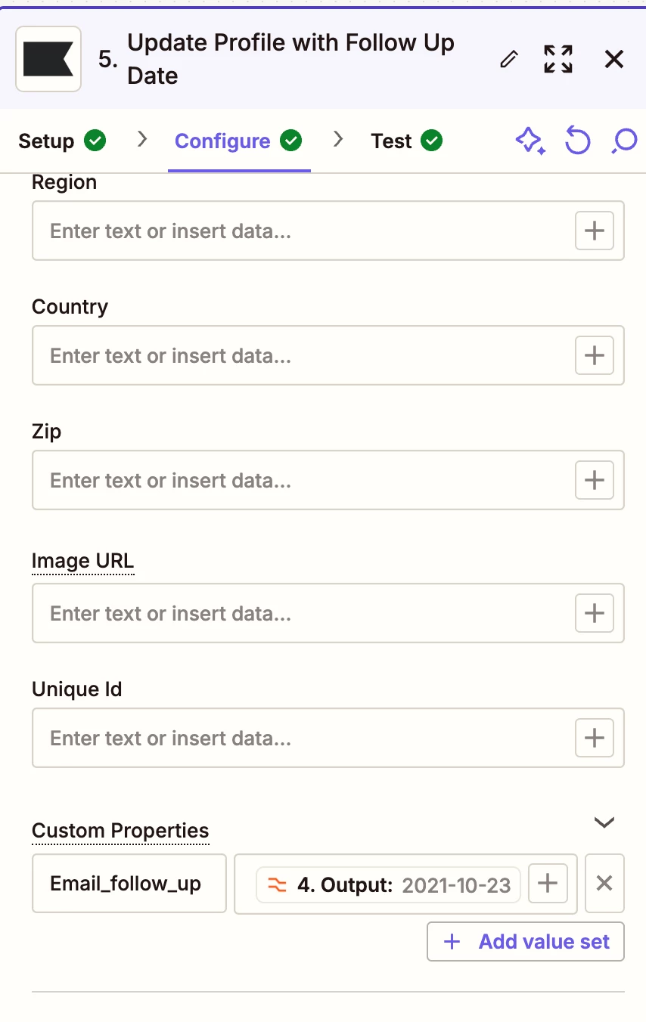646x1022 pixels.
Task: Open the AI sparkle assistant icon
Action: 530,141
